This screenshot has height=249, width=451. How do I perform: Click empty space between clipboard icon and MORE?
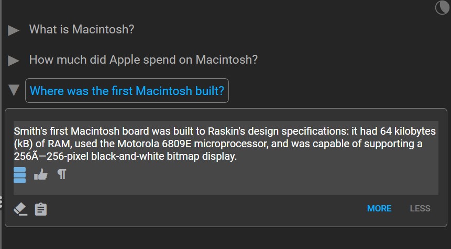tap(206, 209)
